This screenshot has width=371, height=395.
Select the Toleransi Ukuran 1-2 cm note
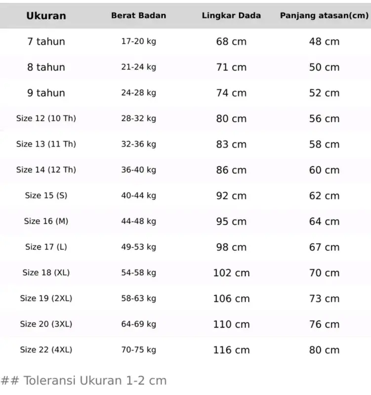83,381
